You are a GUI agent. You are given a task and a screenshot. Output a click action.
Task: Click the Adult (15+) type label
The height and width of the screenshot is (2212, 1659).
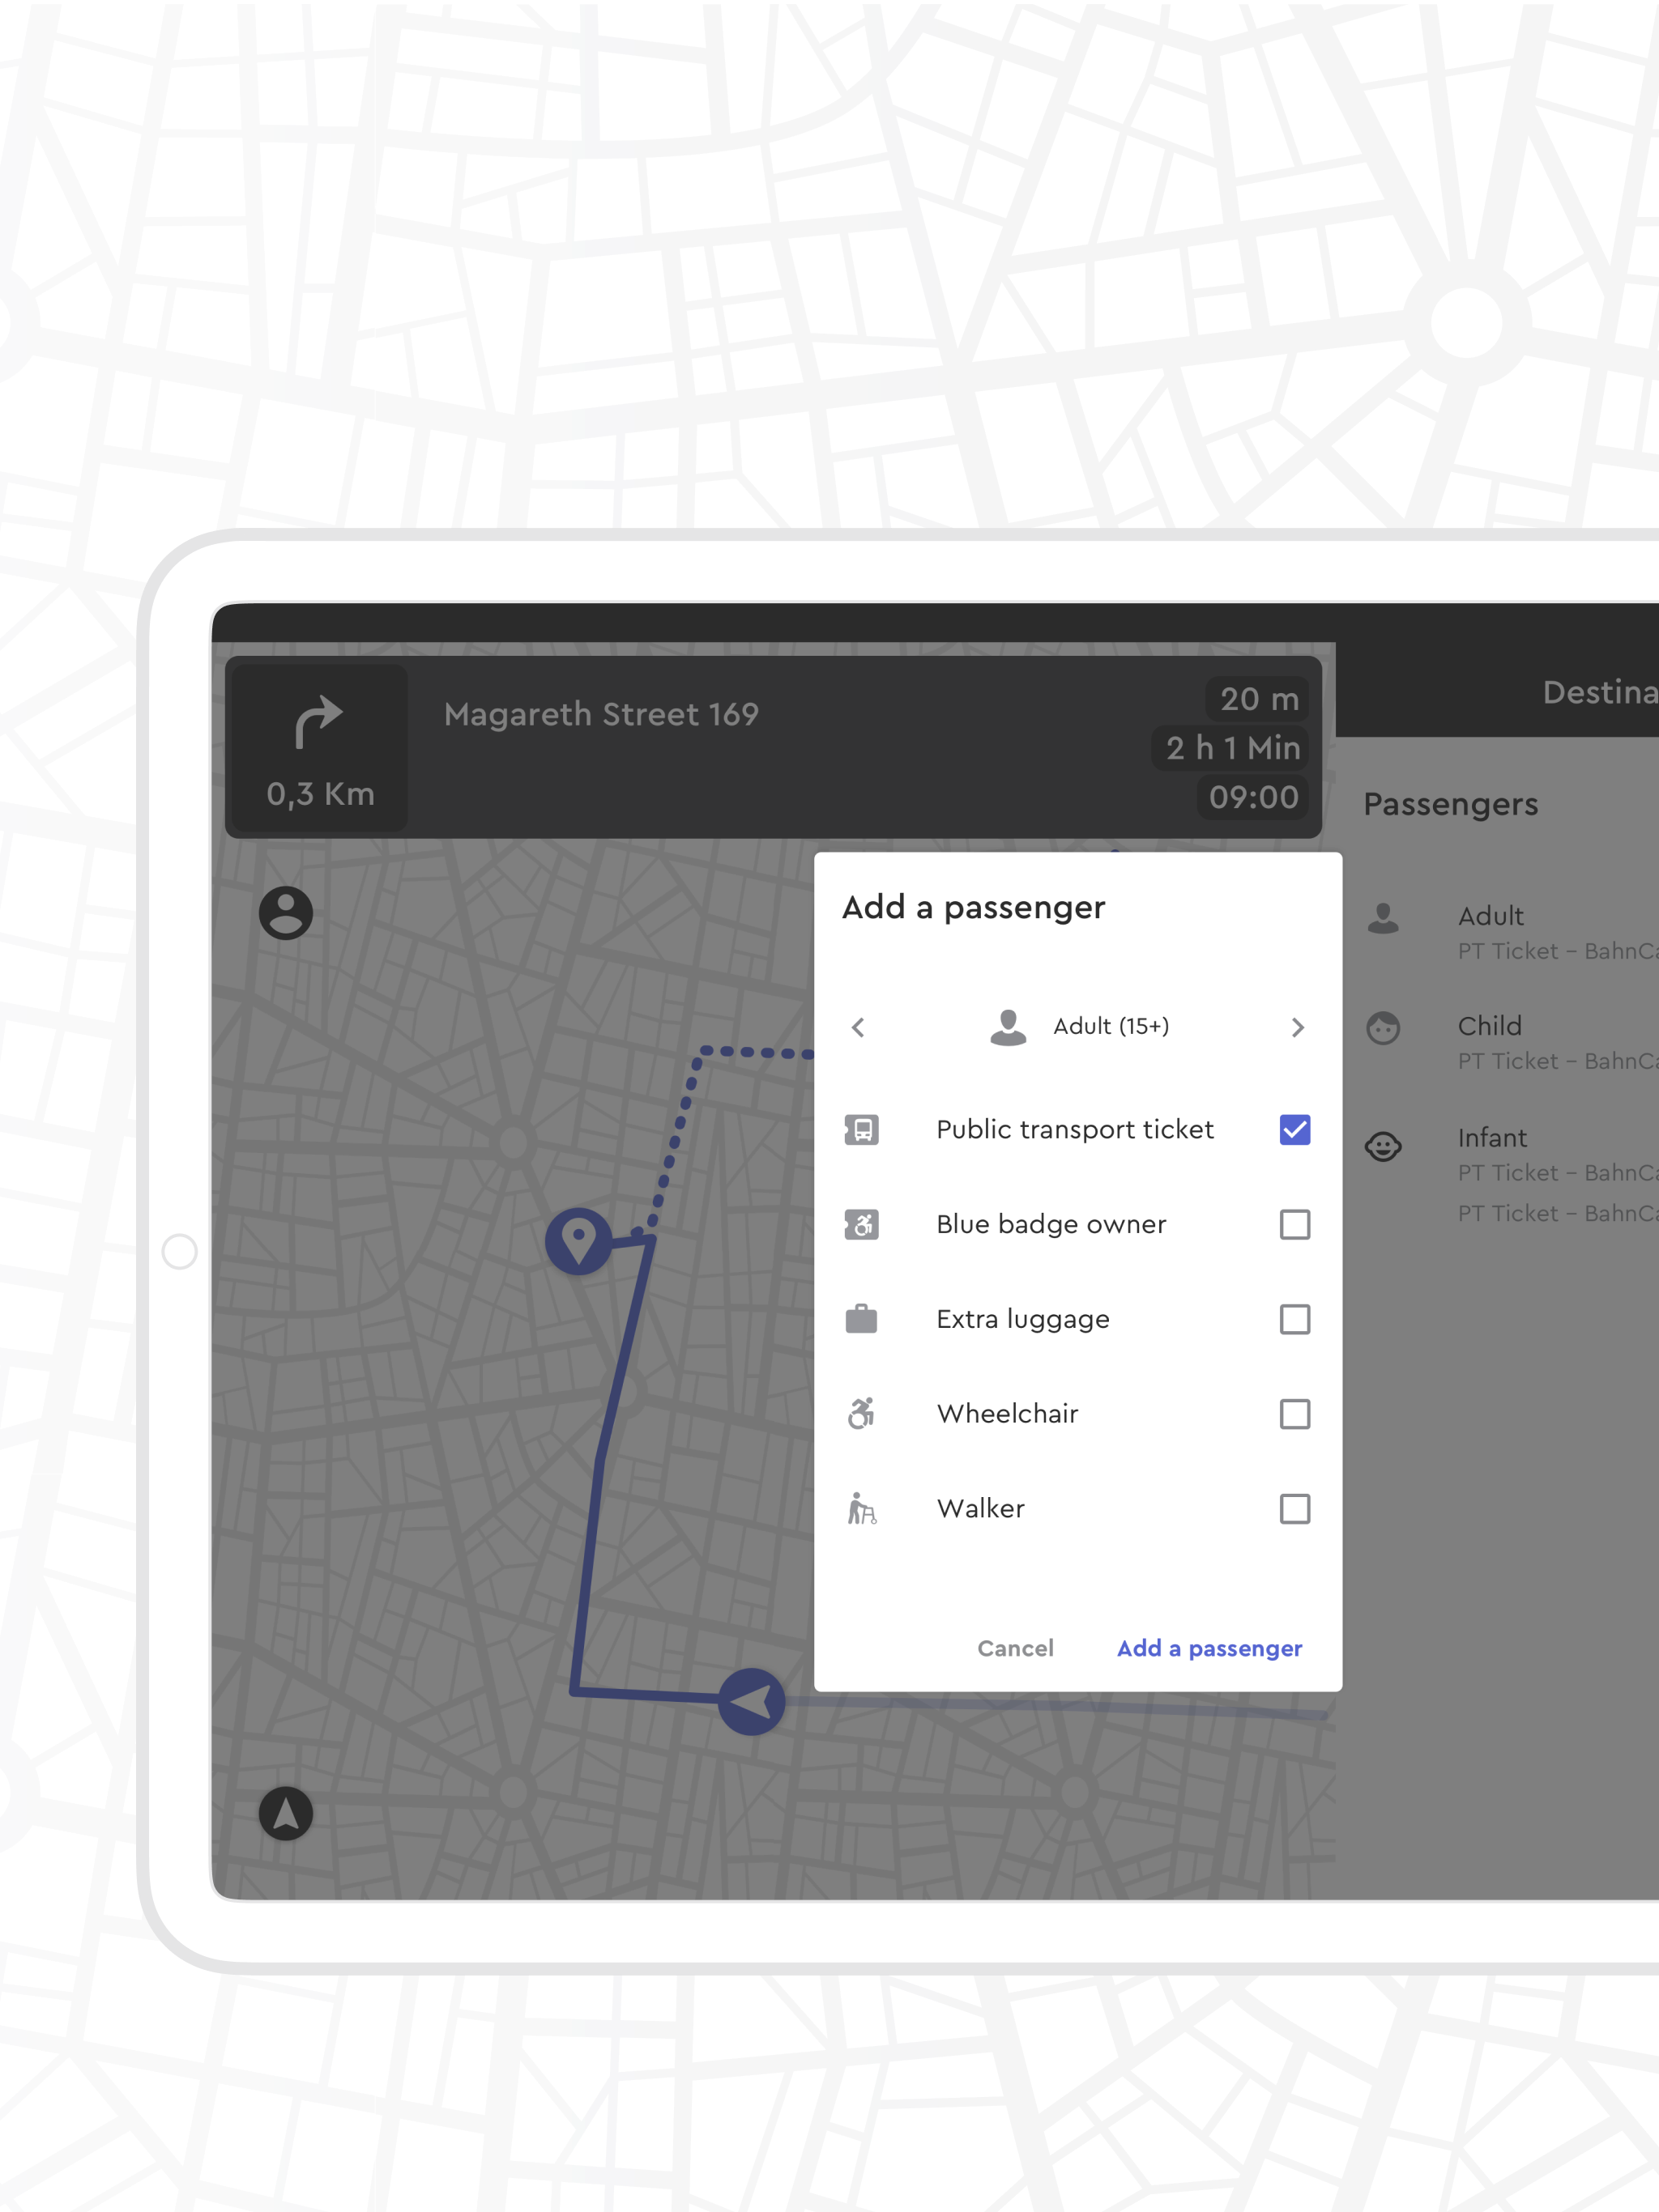point(1111,1027)
